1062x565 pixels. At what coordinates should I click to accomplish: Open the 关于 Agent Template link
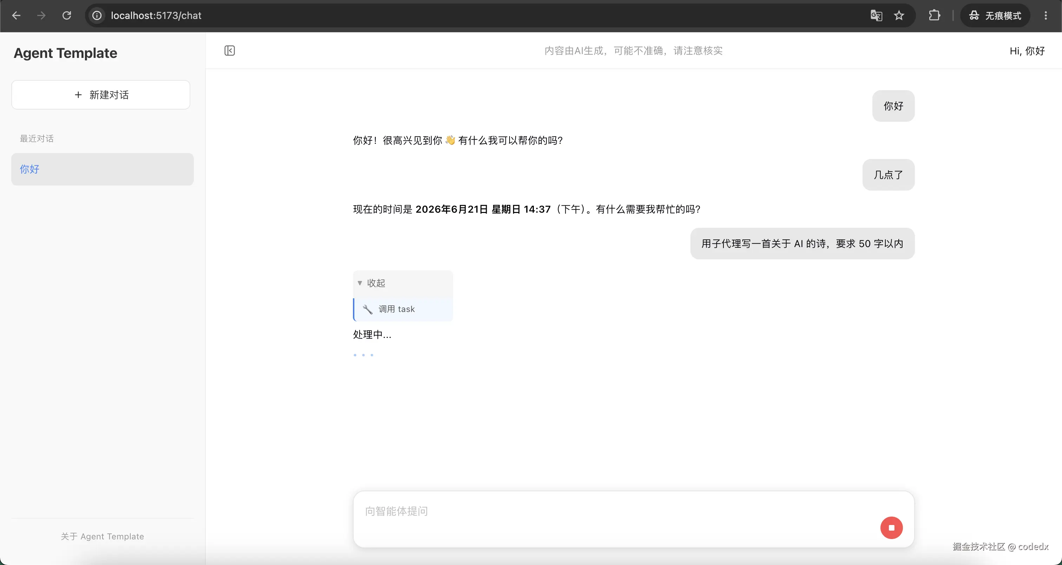(102, 537)
